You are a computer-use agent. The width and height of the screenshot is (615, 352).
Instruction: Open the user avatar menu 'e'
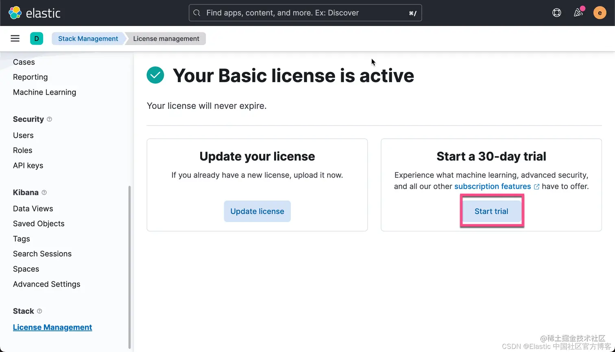coord(600,13)
